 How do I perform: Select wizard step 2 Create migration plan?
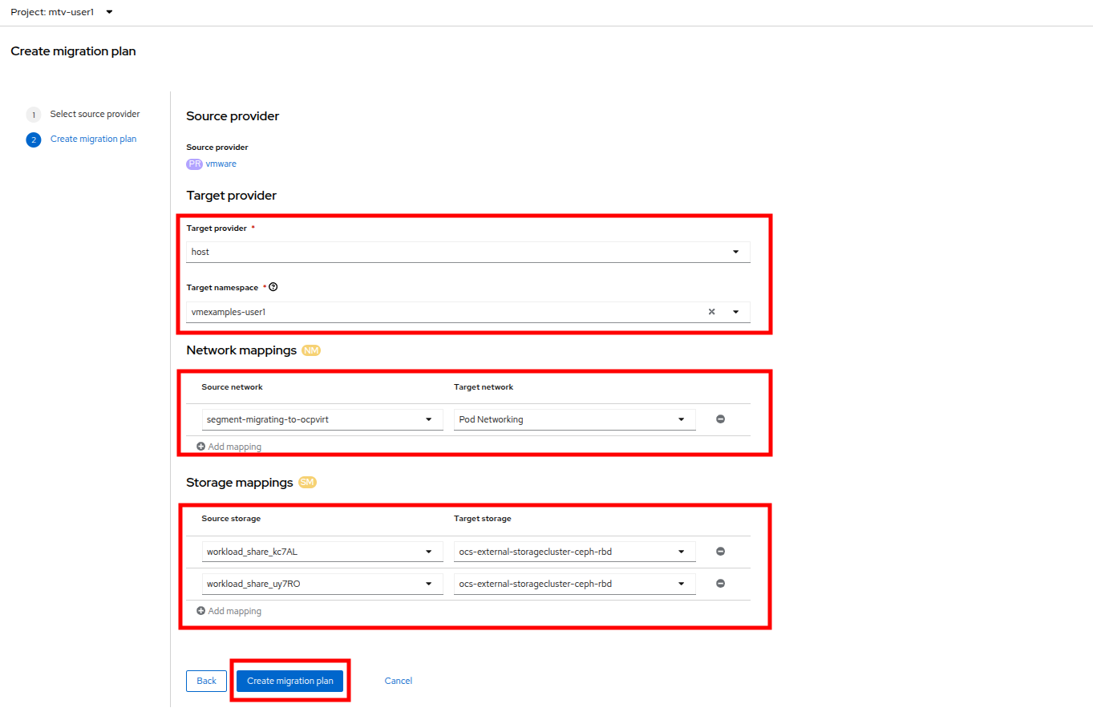pos(93,139)
